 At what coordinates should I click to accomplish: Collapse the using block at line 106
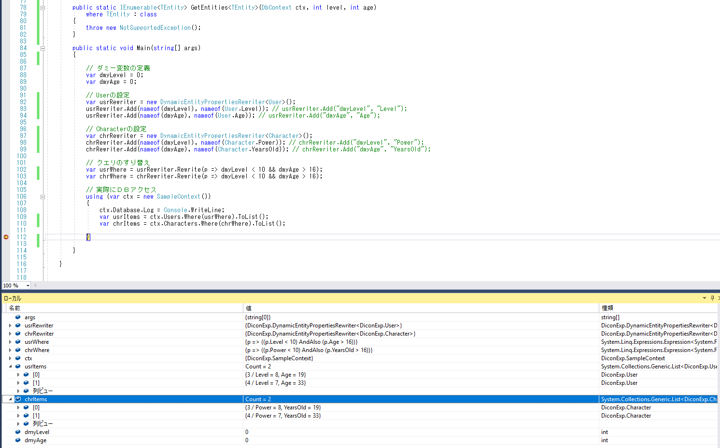point(42,197)
